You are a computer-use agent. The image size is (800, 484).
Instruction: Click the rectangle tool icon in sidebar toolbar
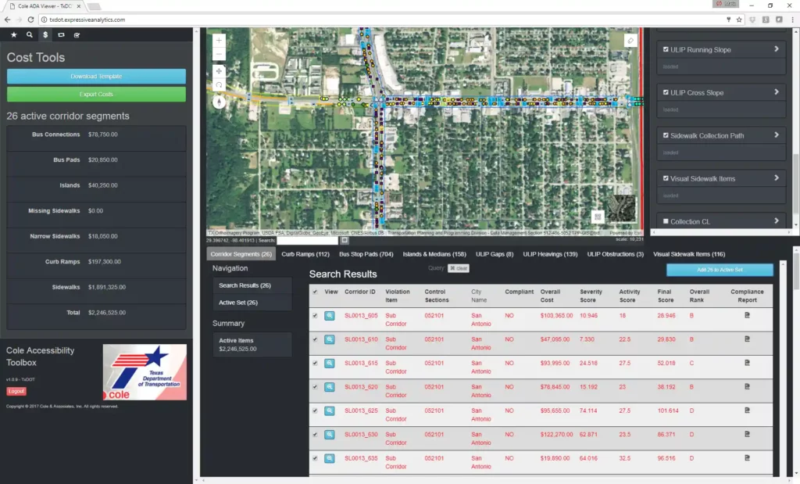point(61,34)
